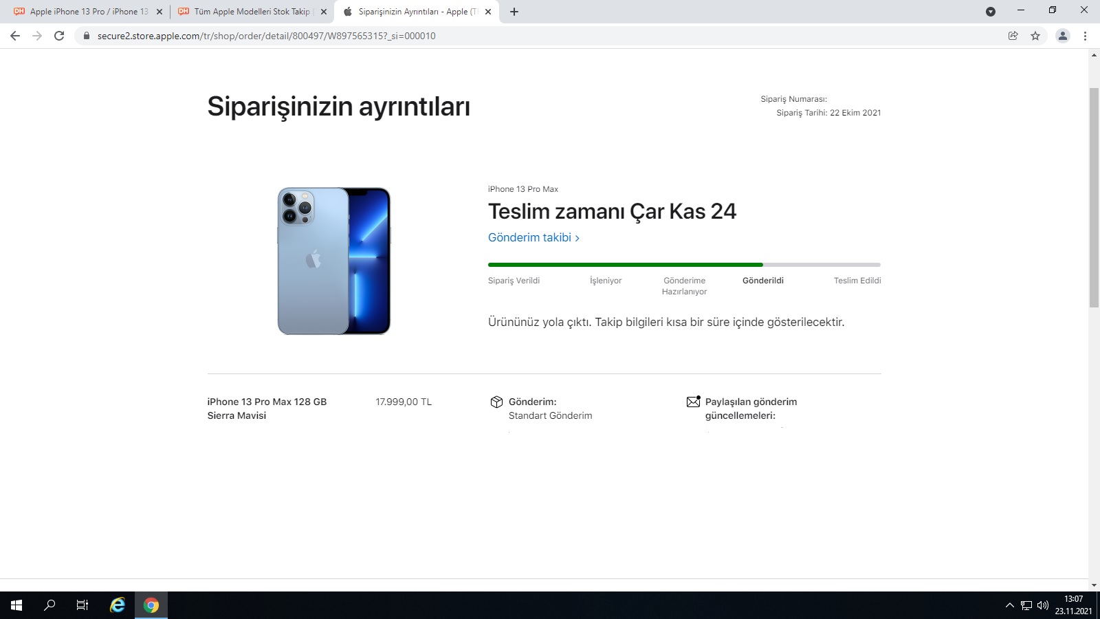Image resolution: width=1100 pixels, height=619 pixels.
Task: Click the İşleniyor step label
Action: pos(606,281)
